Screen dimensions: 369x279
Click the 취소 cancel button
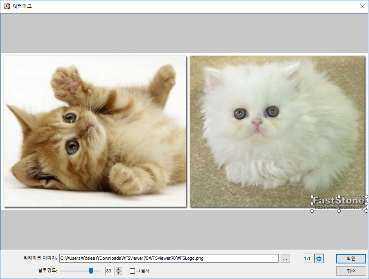(x=351, y=271)
